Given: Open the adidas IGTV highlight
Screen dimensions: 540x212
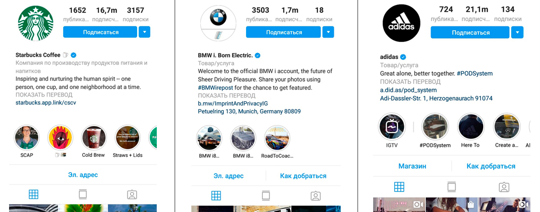Looking at the screenshot, I should tap(392, 127).
